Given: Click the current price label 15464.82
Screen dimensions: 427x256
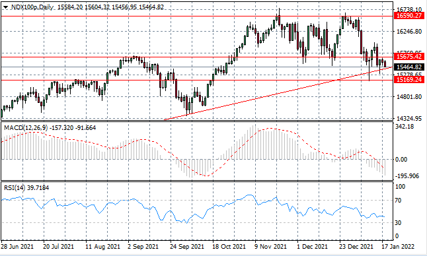Looking at the screenshot, I should pos(409,67).
